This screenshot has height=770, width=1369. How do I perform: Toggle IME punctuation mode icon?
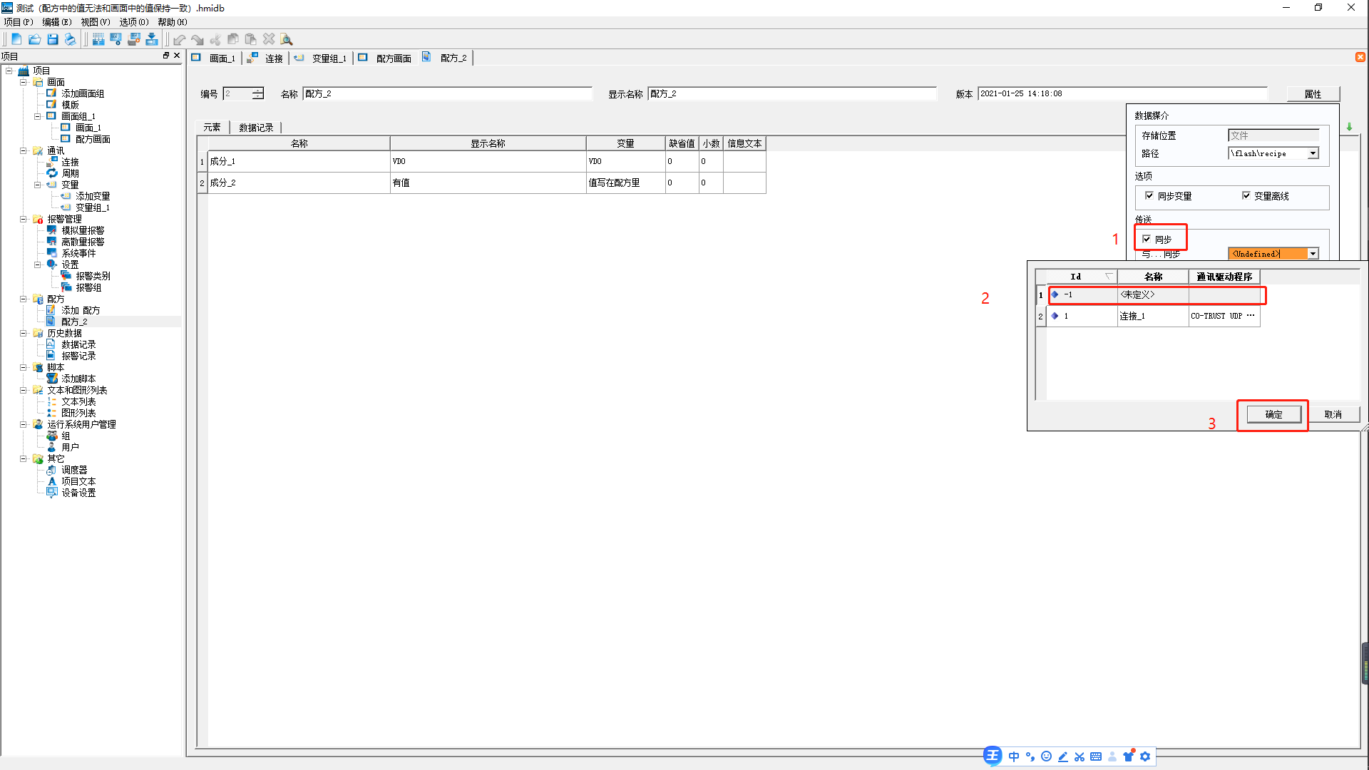(1030, 756)
